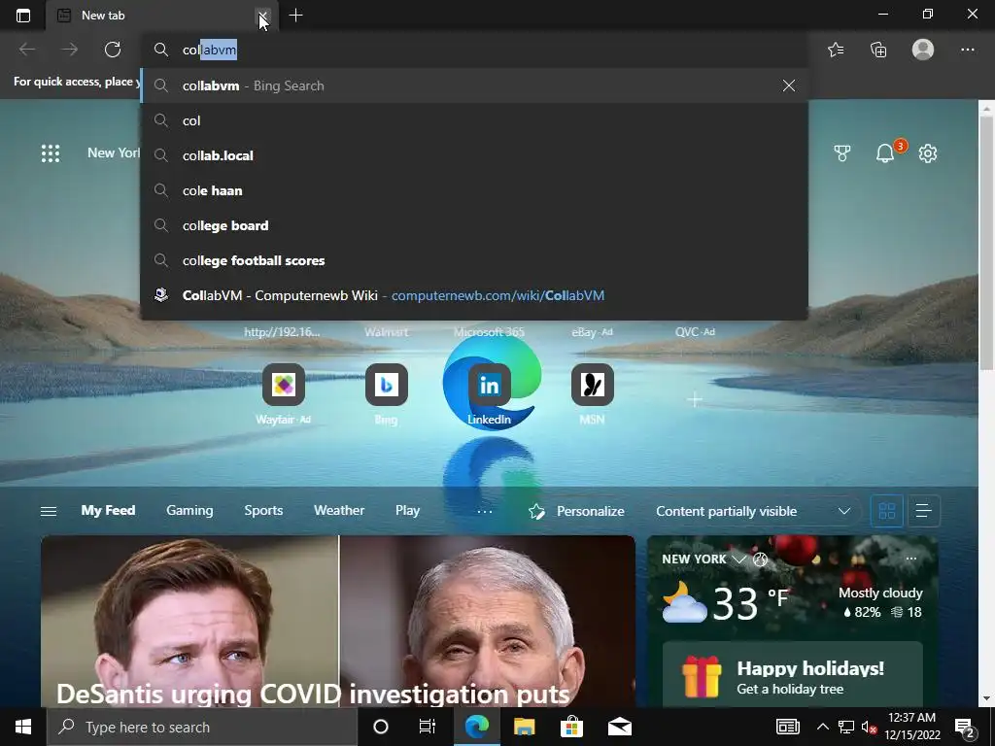
Task: Switch to the Weather tab
Action: tap(339, 510)
